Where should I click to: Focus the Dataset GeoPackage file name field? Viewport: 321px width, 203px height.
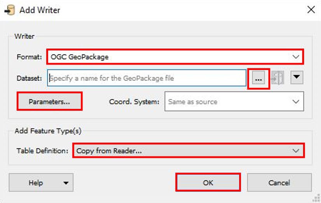pyautogui.click(x=147, y=78)
